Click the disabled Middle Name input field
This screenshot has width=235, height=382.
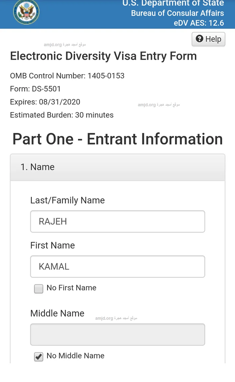[x=117, y=334]
